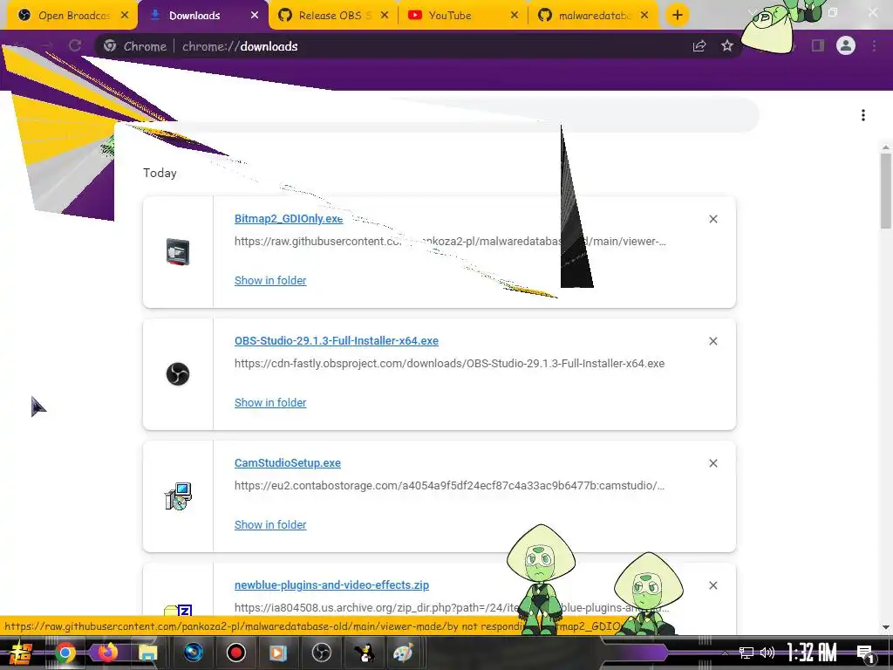Show CamStudioSetup.exe in folder

(270, 524)
